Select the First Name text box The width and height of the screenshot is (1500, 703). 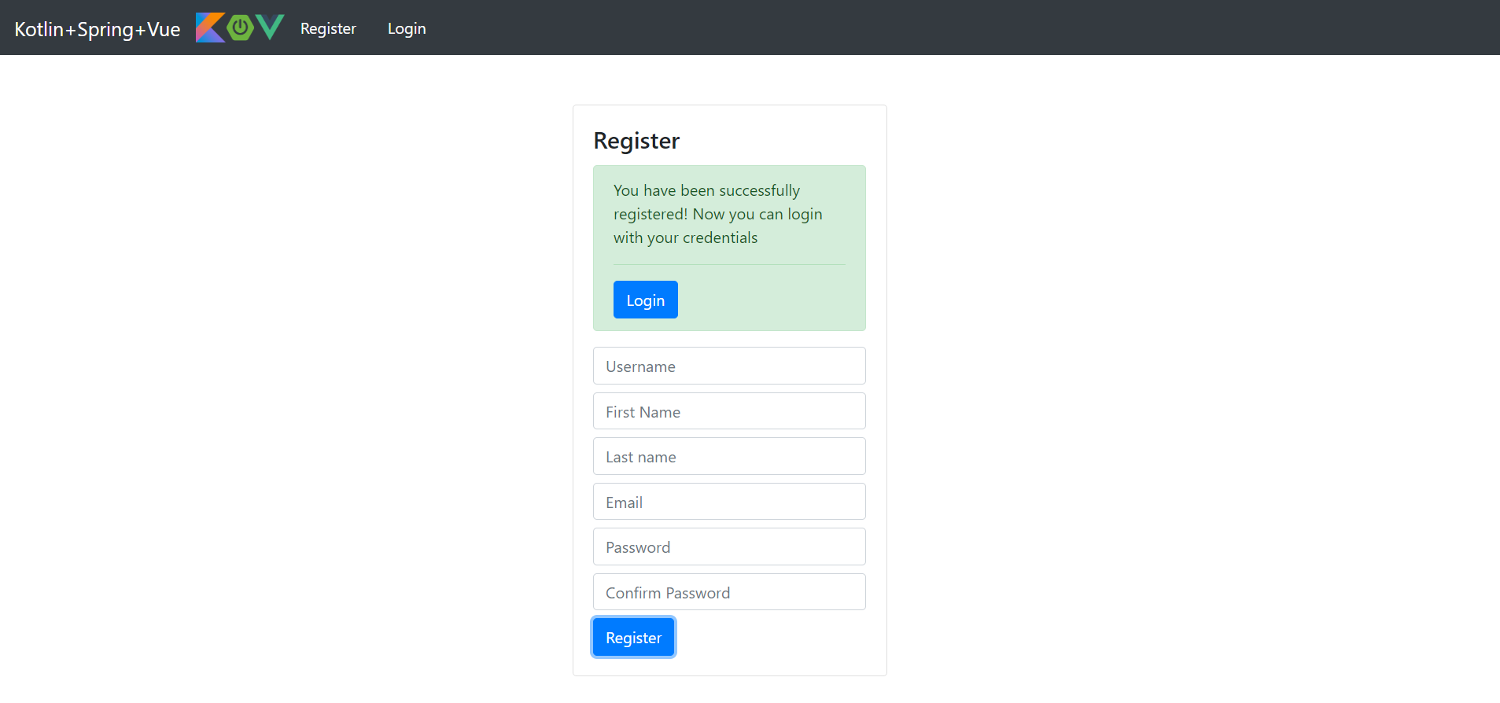pyautogui.click(x=729, y=411)
